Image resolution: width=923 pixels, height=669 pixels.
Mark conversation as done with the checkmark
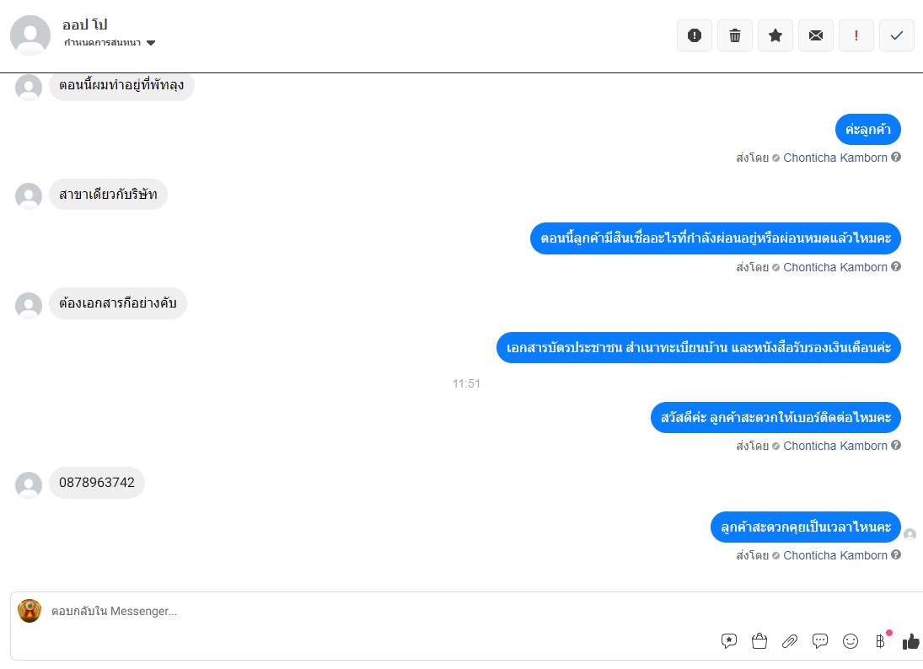(x=897, y=35)
